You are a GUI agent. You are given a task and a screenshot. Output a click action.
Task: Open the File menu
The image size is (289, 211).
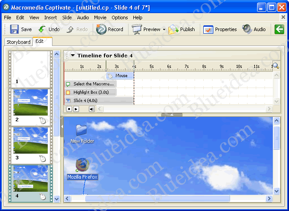7,18
